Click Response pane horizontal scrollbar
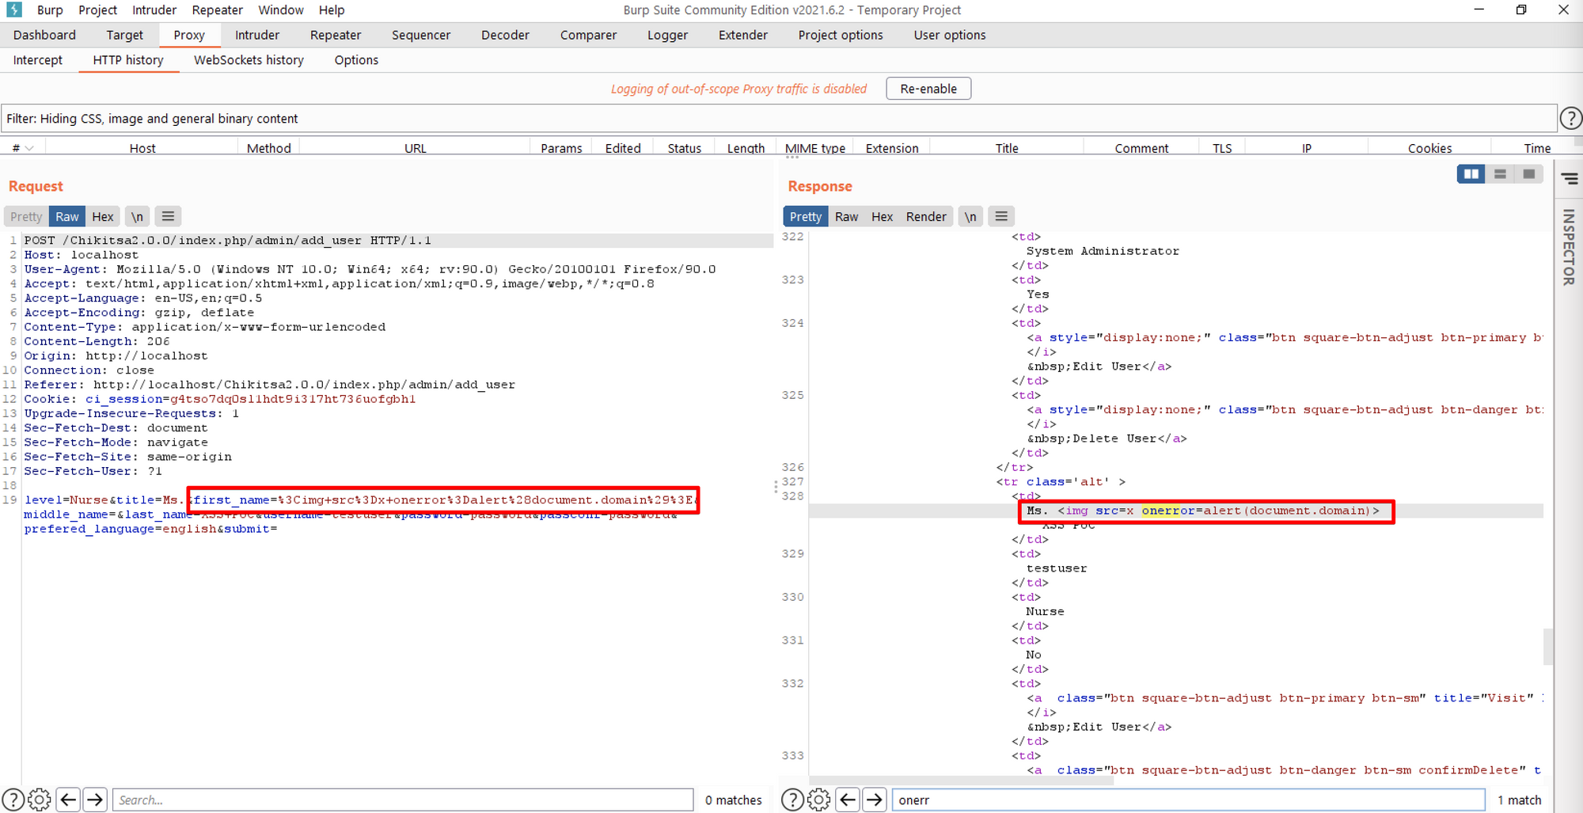Screen dimensions: 1583x813 [961, 781]
